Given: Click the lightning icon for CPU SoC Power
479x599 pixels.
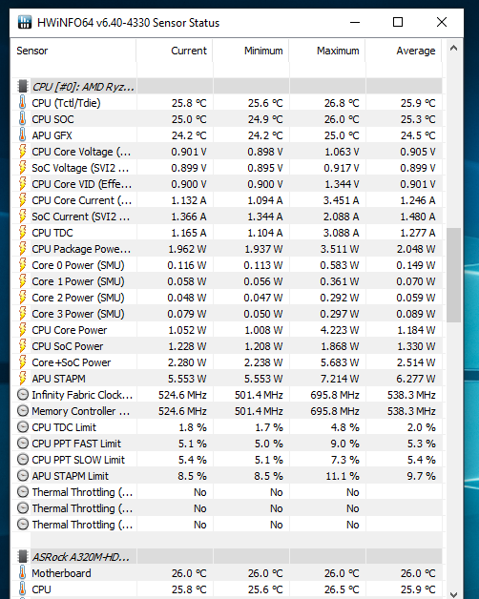Looking at the screenshot, I should pyautogui.click(x=23, y=346).
